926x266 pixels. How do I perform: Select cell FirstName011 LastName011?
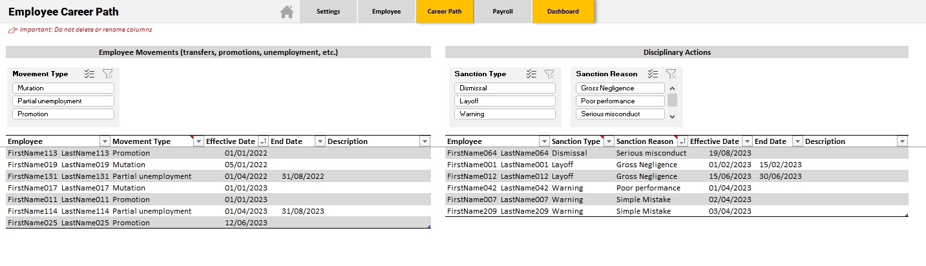coord(58,200)
